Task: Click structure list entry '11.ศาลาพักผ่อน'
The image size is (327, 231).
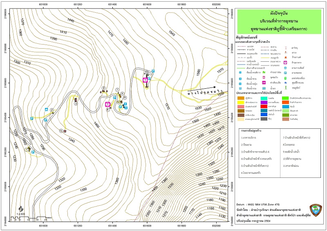Action: 291,166
